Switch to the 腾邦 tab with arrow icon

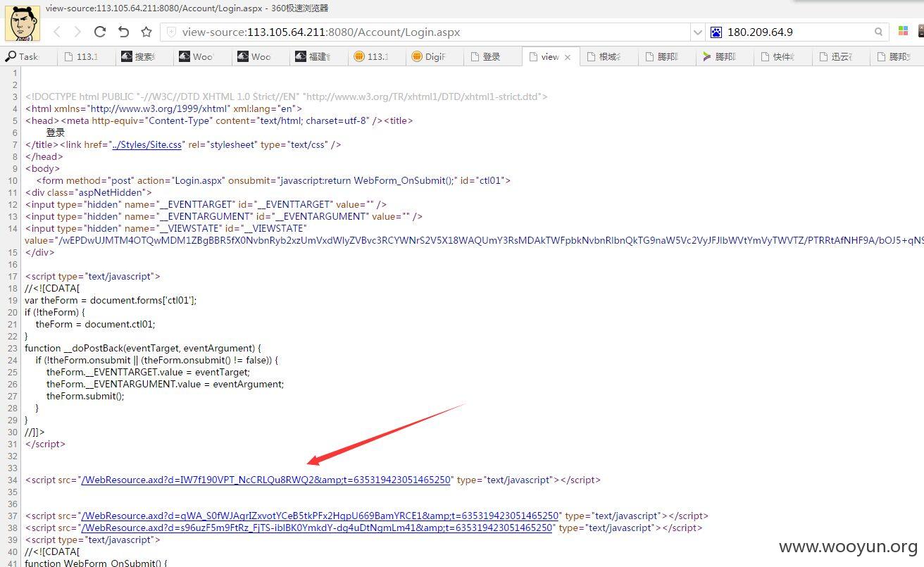pos(725,56)
